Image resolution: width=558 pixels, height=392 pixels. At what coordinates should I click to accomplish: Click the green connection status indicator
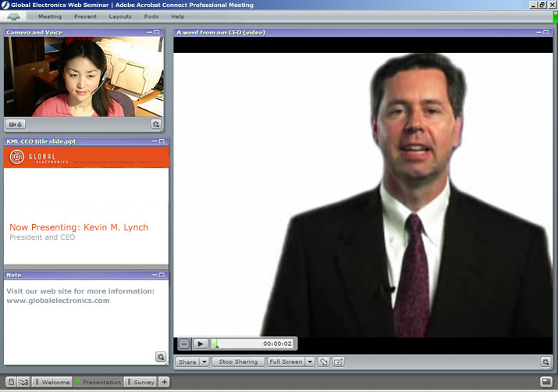tap(555, 16)
